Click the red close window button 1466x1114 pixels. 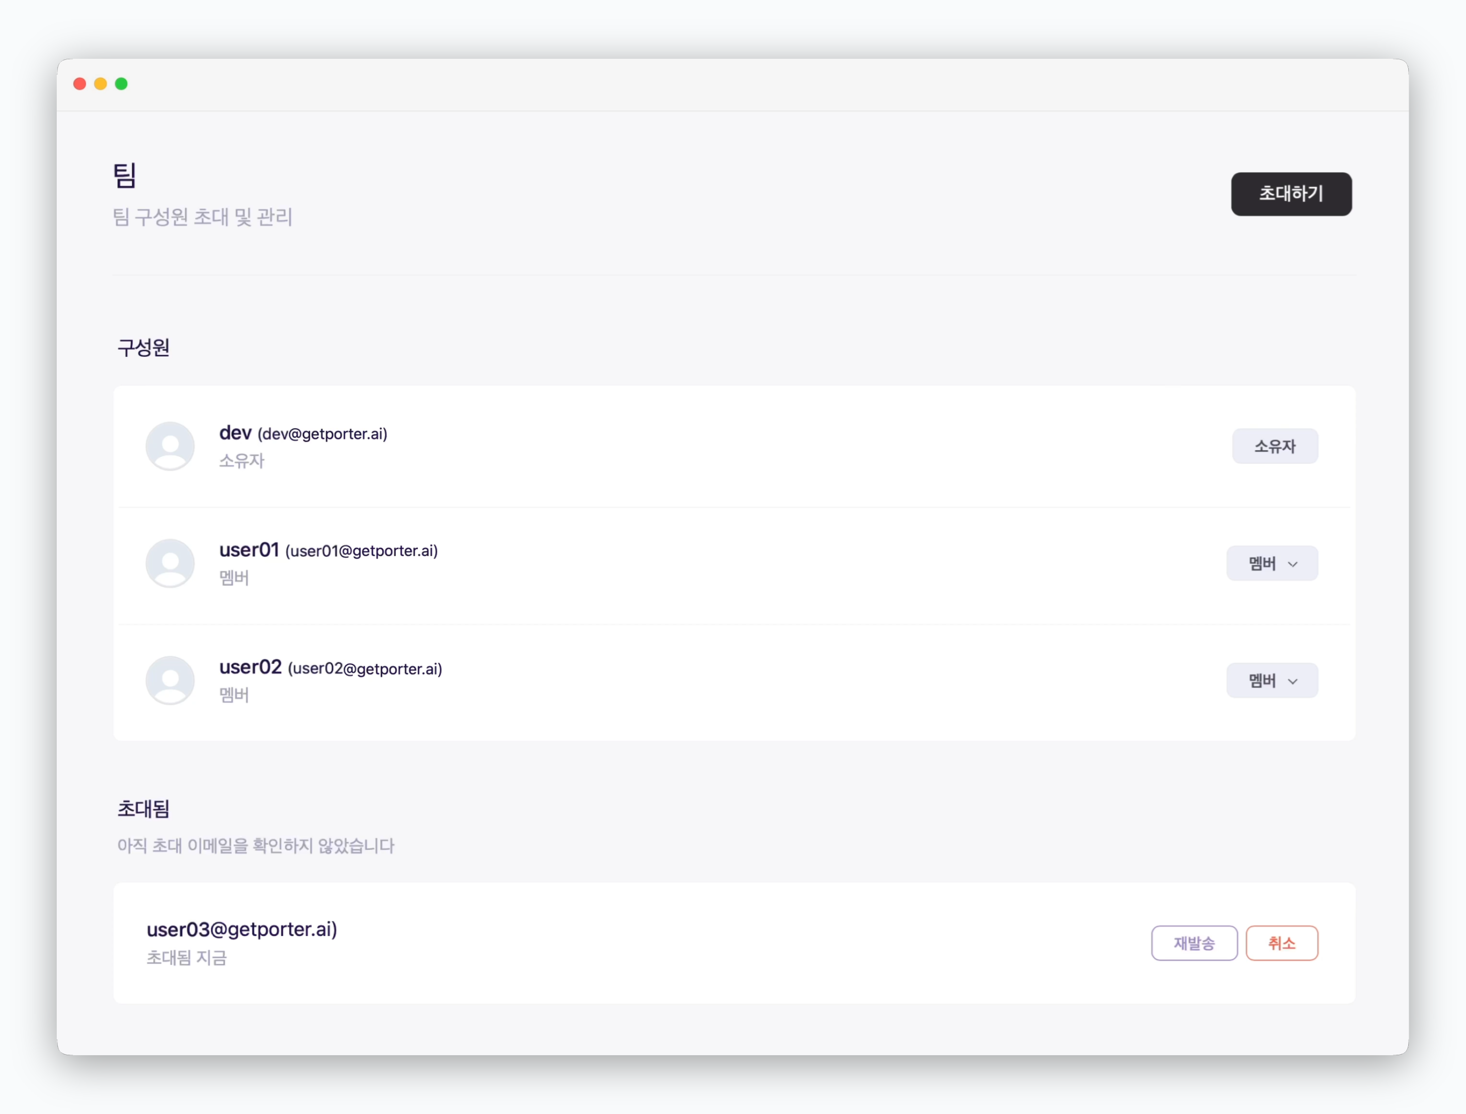coord(79,84)
